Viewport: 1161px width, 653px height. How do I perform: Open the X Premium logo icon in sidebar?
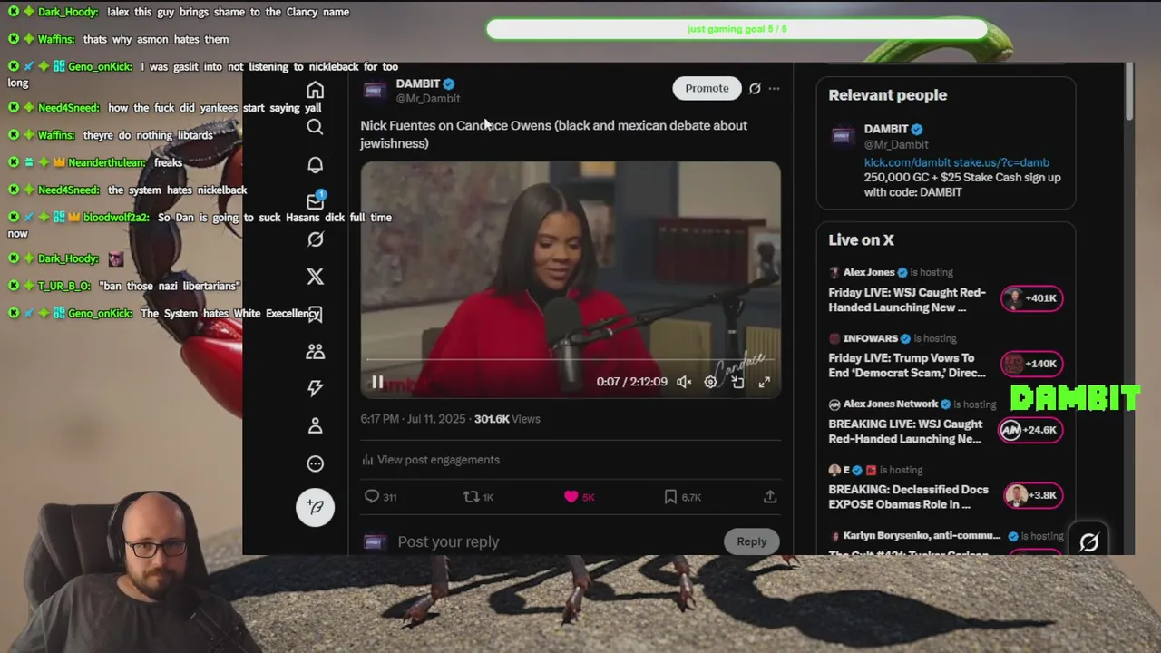pyautogui.click(x=315, y=277)
